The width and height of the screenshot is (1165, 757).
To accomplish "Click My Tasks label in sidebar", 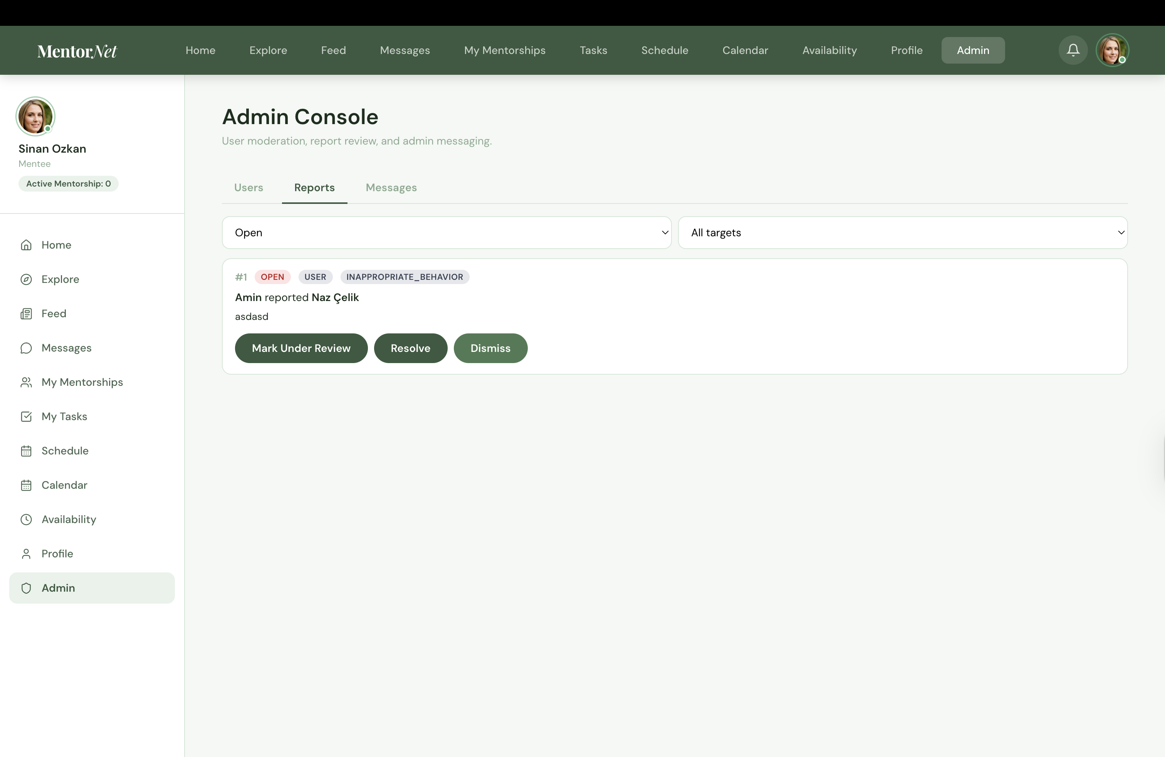I will click(64, 416).
